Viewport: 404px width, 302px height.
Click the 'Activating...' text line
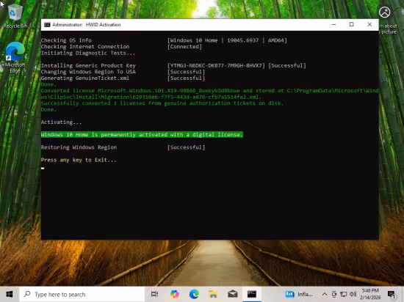tap(61, 122)
